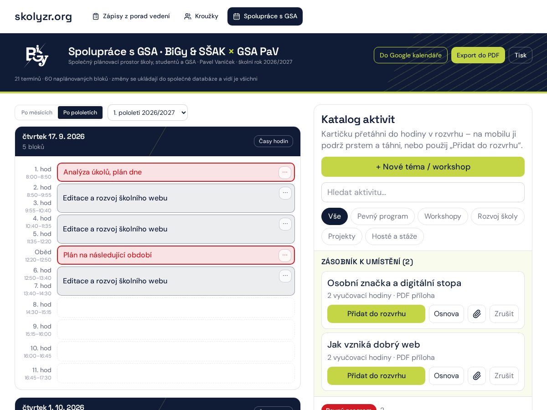The image size is (547, 410).
Task: Click the clipboard icon beside Zápisy z porad vedení
Action: click(x=96, y=16)
